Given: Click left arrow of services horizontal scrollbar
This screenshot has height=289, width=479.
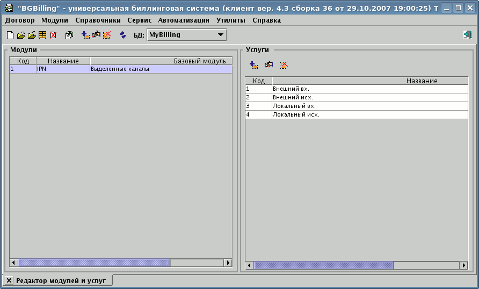Looking at the screenshot, I should pos(250,265).
